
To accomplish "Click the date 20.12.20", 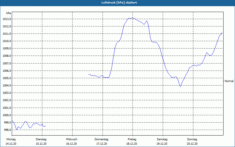I will click(192, 144).
